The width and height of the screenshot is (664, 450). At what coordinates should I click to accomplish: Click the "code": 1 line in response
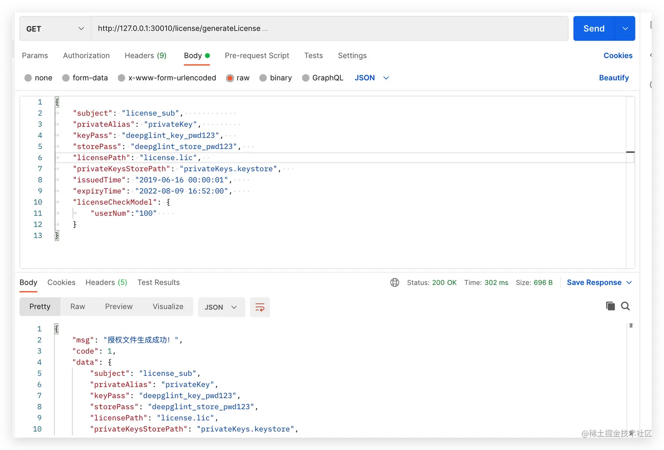[94, 351]
